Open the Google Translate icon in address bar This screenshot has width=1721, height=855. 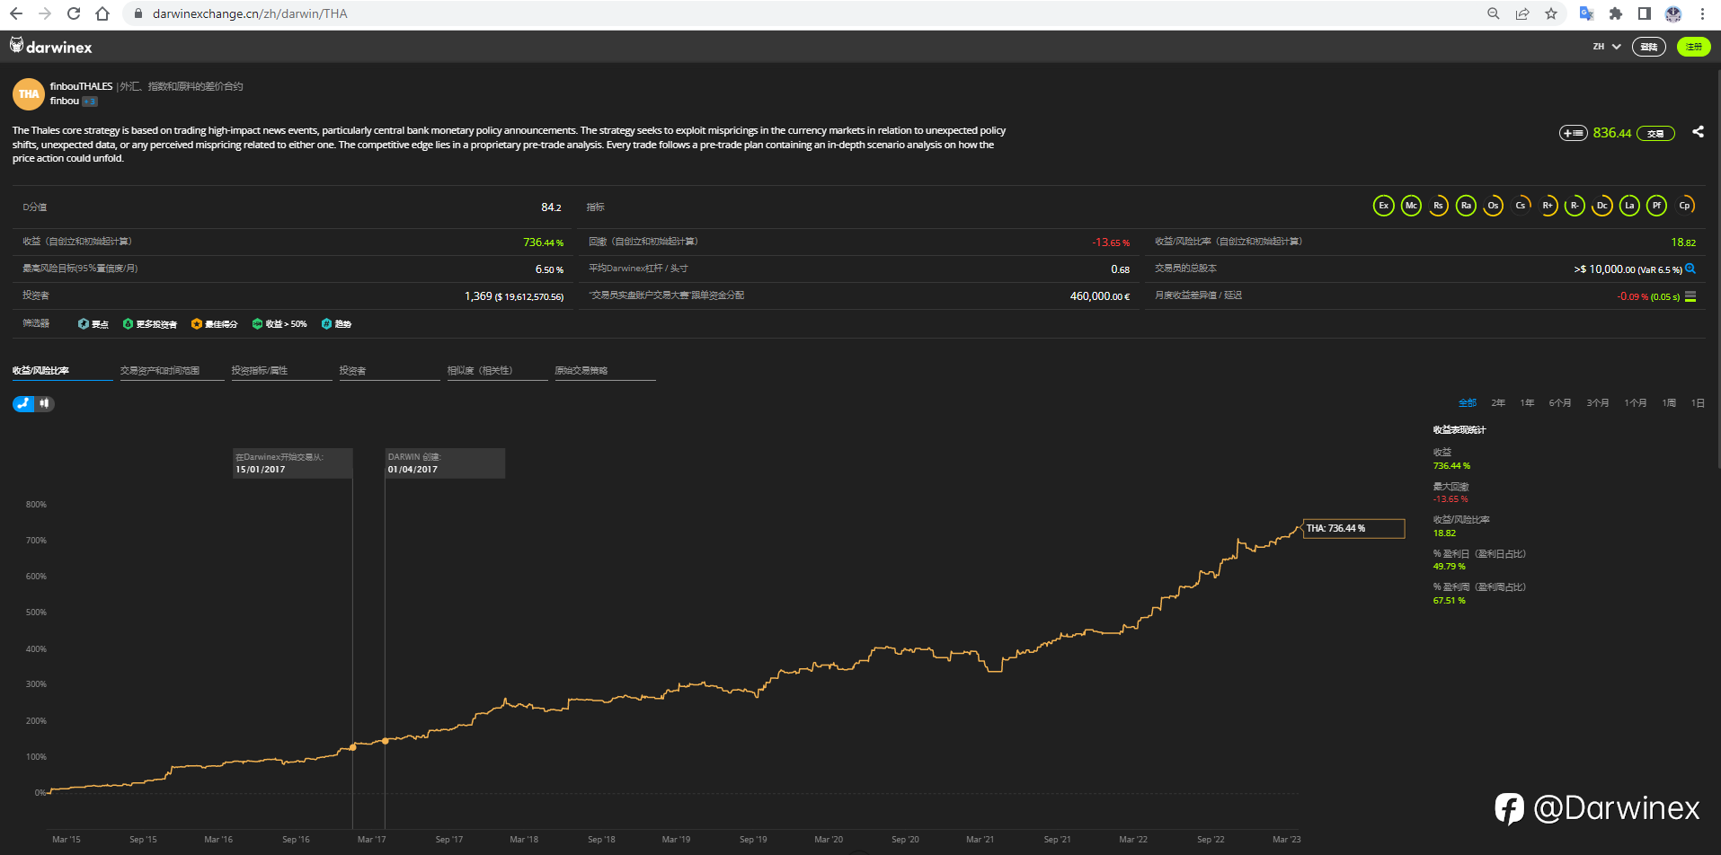(x=1587, y=13)
